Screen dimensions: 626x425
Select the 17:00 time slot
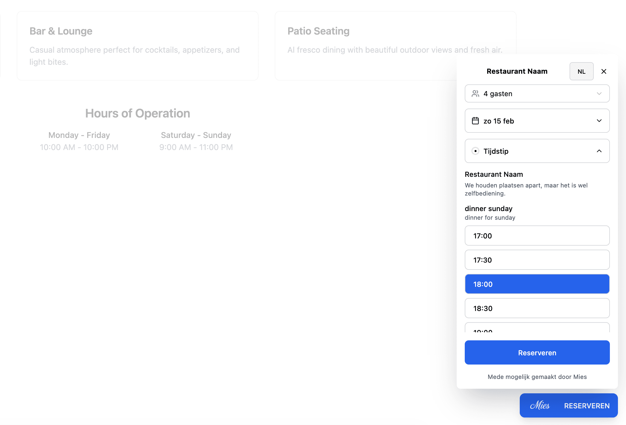click(537, 236)
